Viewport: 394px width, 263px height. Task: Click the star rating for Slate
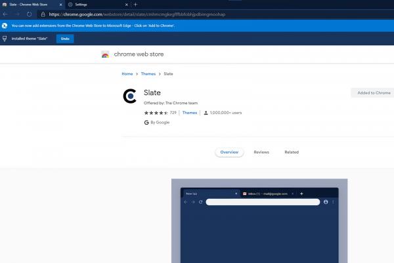[156, 113]
